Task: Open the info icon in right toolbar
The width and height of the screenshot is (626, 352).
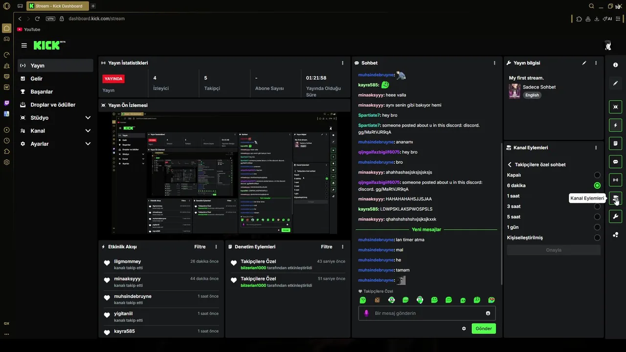Action: (x=615, y=65)
